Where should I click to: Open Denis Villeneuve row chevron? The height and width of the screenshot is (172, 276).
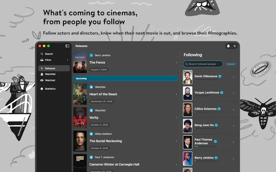pyautogui.click(x=234, y=77)
